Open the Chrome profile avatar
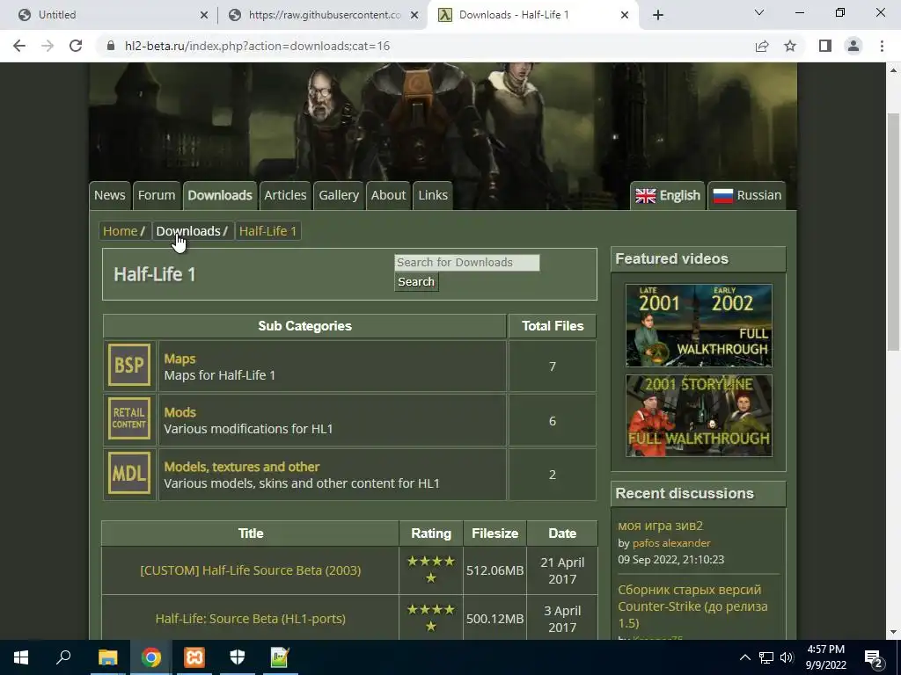The width and height of the screenshot is (901, 675). click(853, 46)
